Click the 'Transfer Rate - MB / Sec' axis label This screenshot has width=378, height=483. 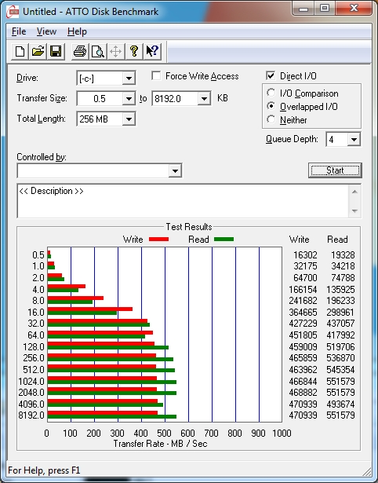point(160,444)
